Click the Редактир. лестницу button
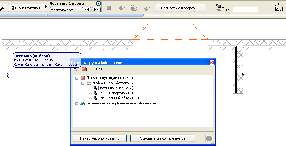Image resolution: width=286 pixels, height=146 pixels. pyautogui.click(x=66, y=10)
